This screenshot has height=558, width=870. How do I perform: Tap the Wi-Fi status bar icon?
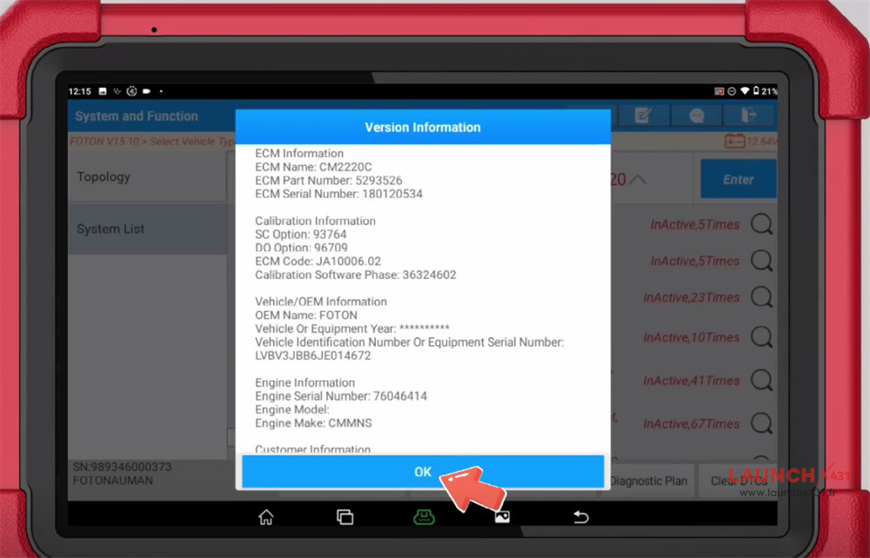(x=745, y=91)
